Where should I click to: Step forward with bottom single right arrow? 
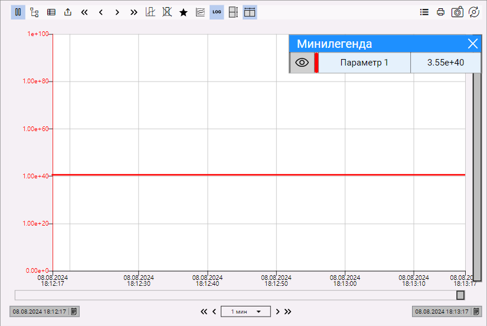pyautogui.click(x=277, y=311)
